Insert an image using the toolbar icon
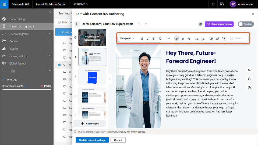This screenshot has width=258, height=145. [211, 38]
